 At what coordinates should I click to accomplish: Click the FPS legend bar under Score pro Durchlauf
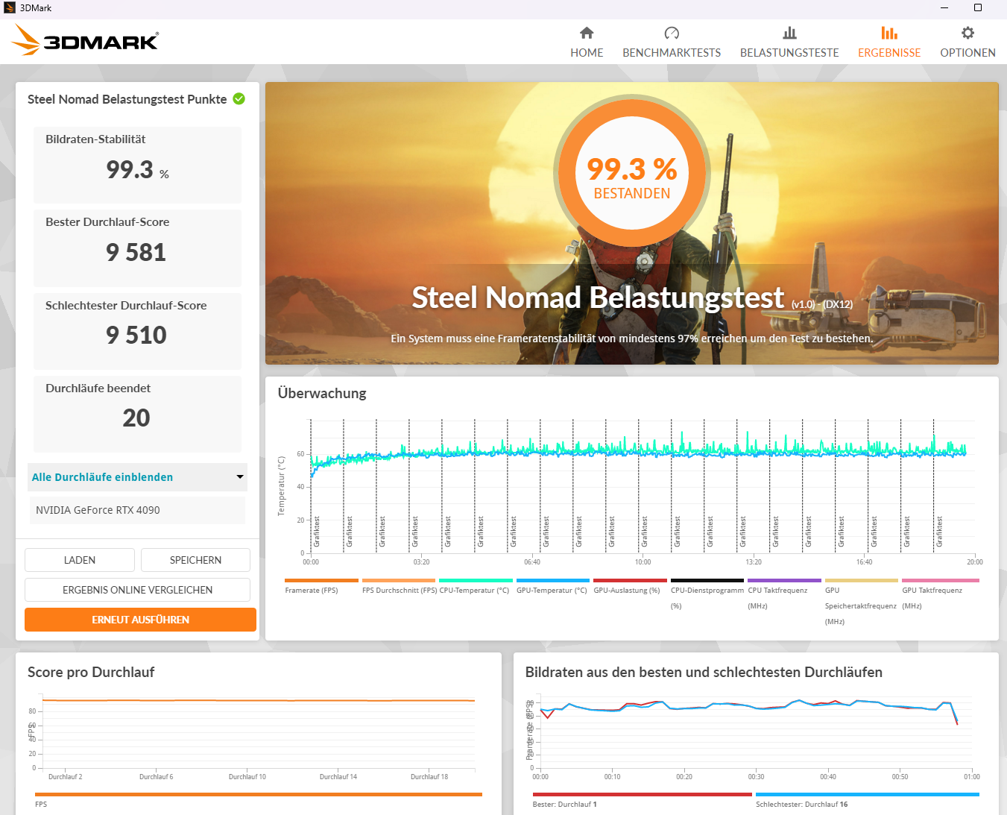tap(259, 795)
